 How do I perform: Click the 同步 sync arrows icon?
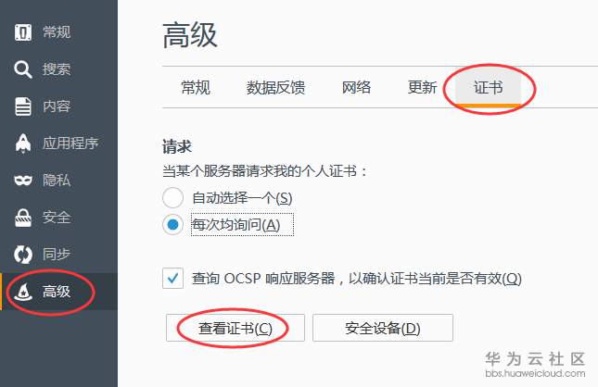tap(23, 255)
